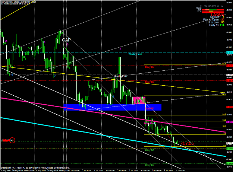The image size is (233, 172).
Task: Click the 'Spread' label
Action: click(x=214, y=17)
